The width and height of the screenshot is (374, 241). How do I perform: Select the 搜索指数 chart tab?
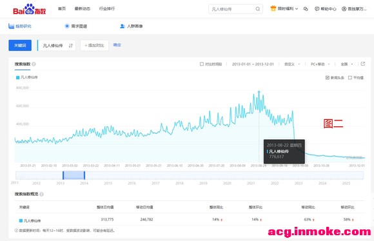pos(23,64)
